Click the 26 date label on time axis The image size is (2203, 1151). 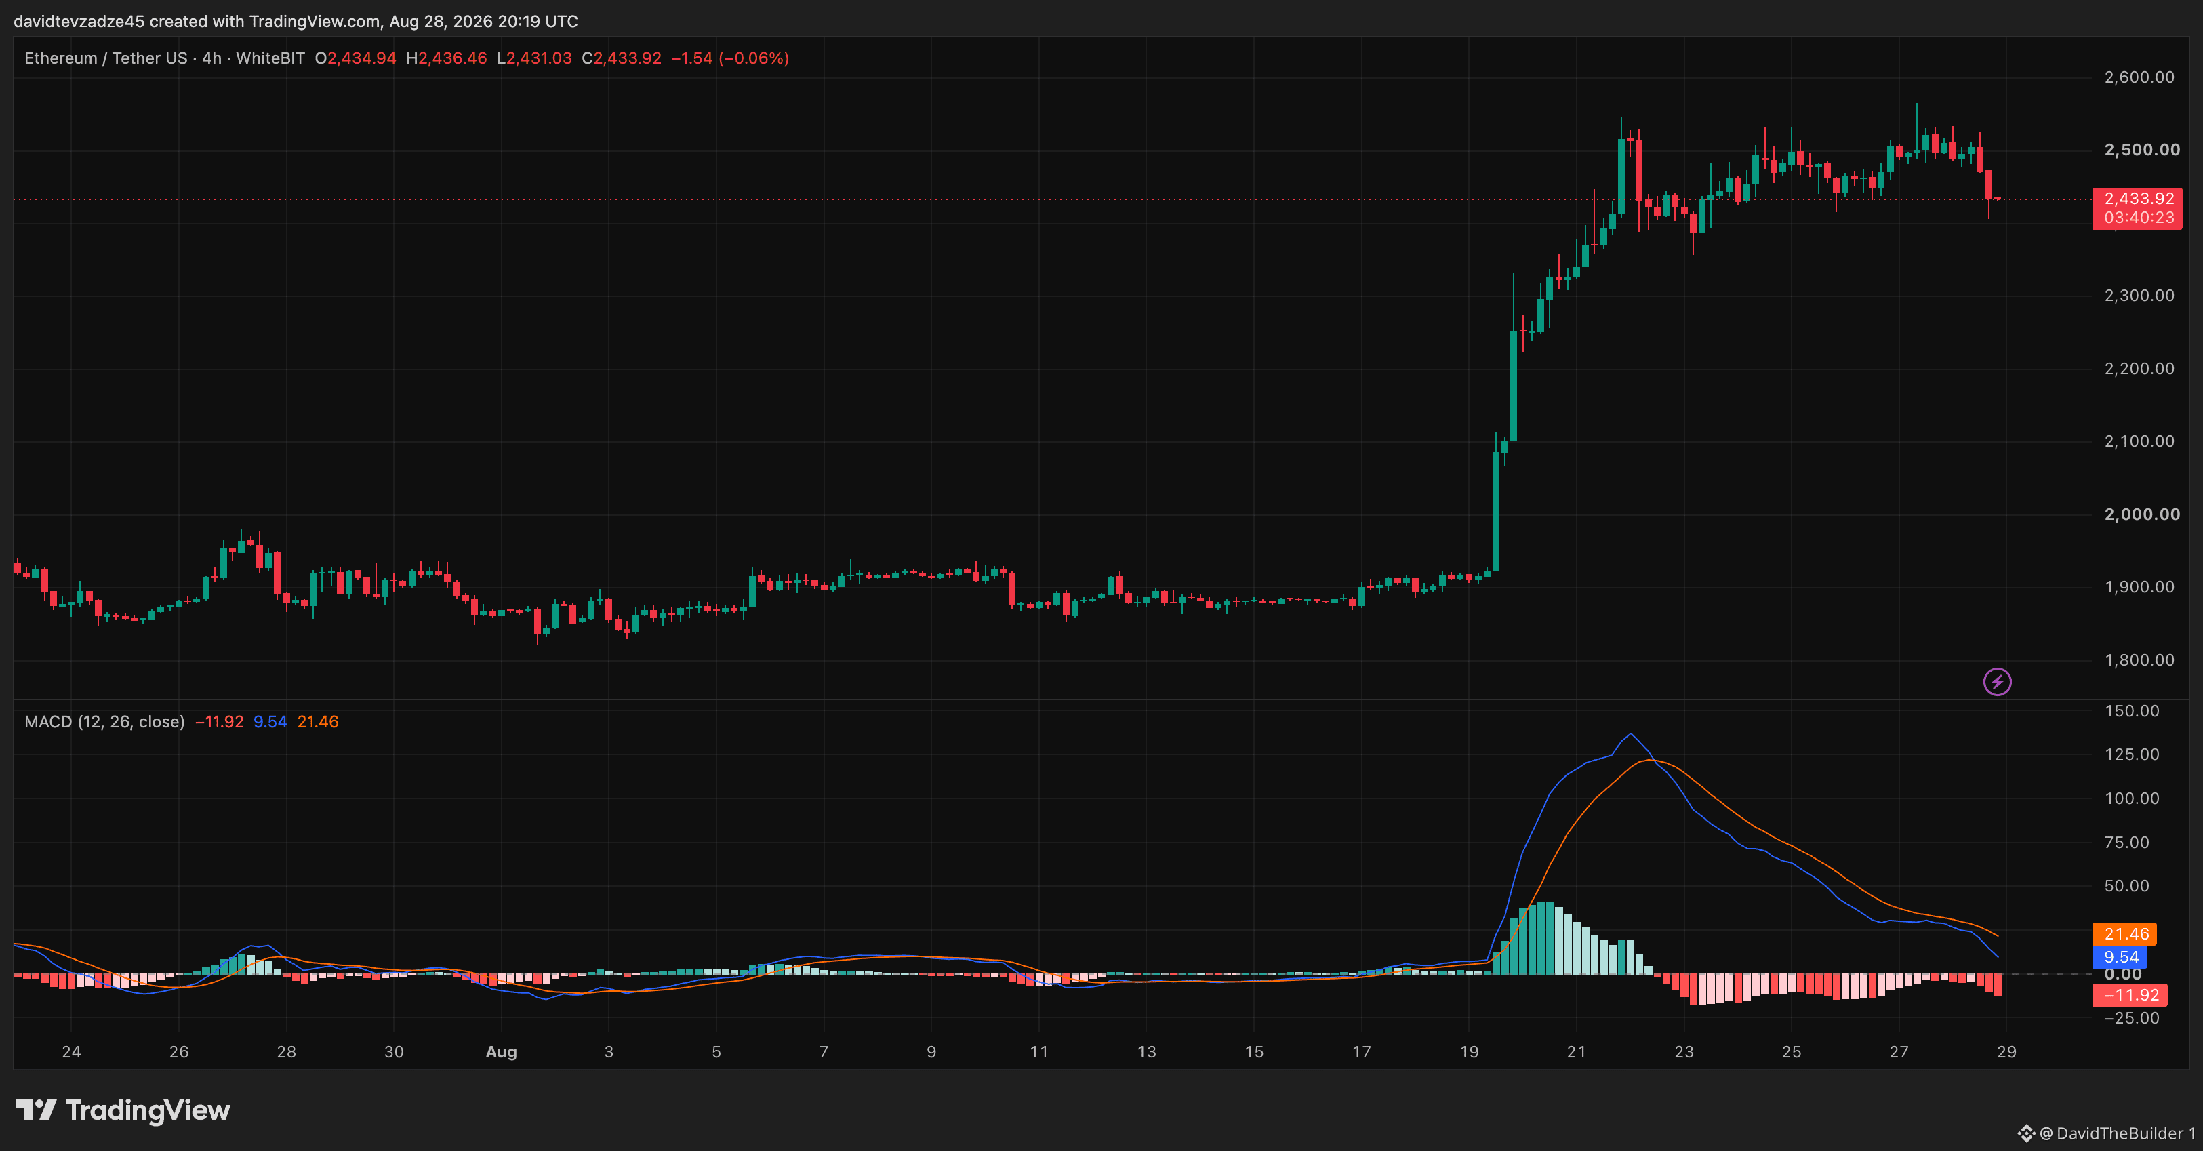point(179,1052)
